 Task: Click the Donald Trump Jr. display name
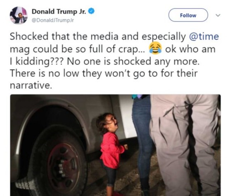point(59,12)
